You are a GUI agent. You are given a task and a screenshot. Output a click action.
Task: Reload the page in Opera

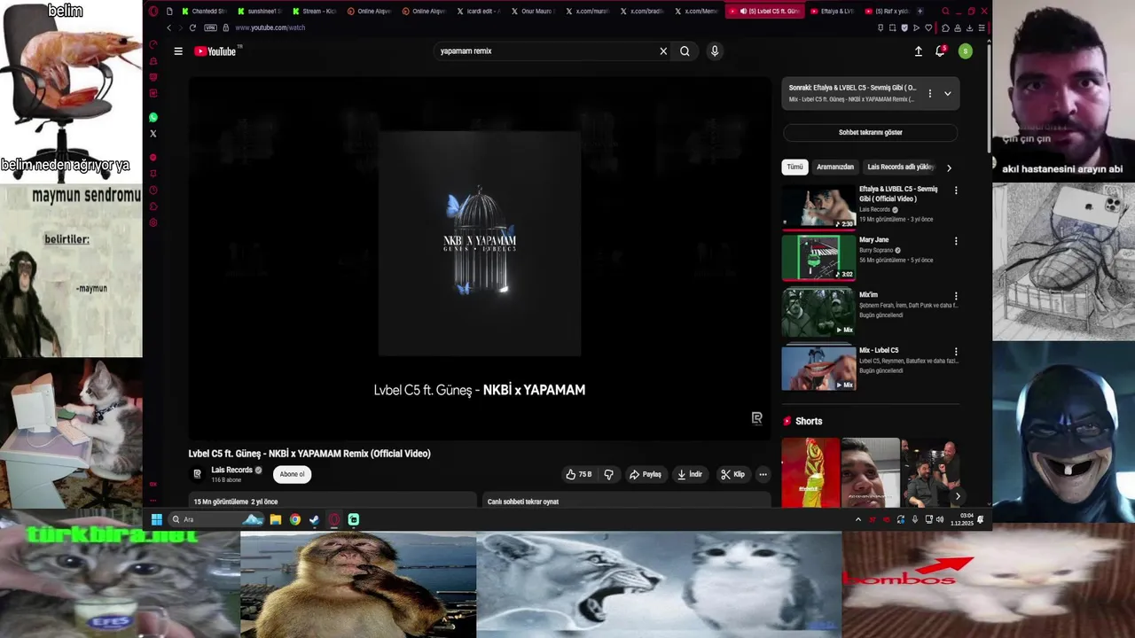[x=192, y=27]
